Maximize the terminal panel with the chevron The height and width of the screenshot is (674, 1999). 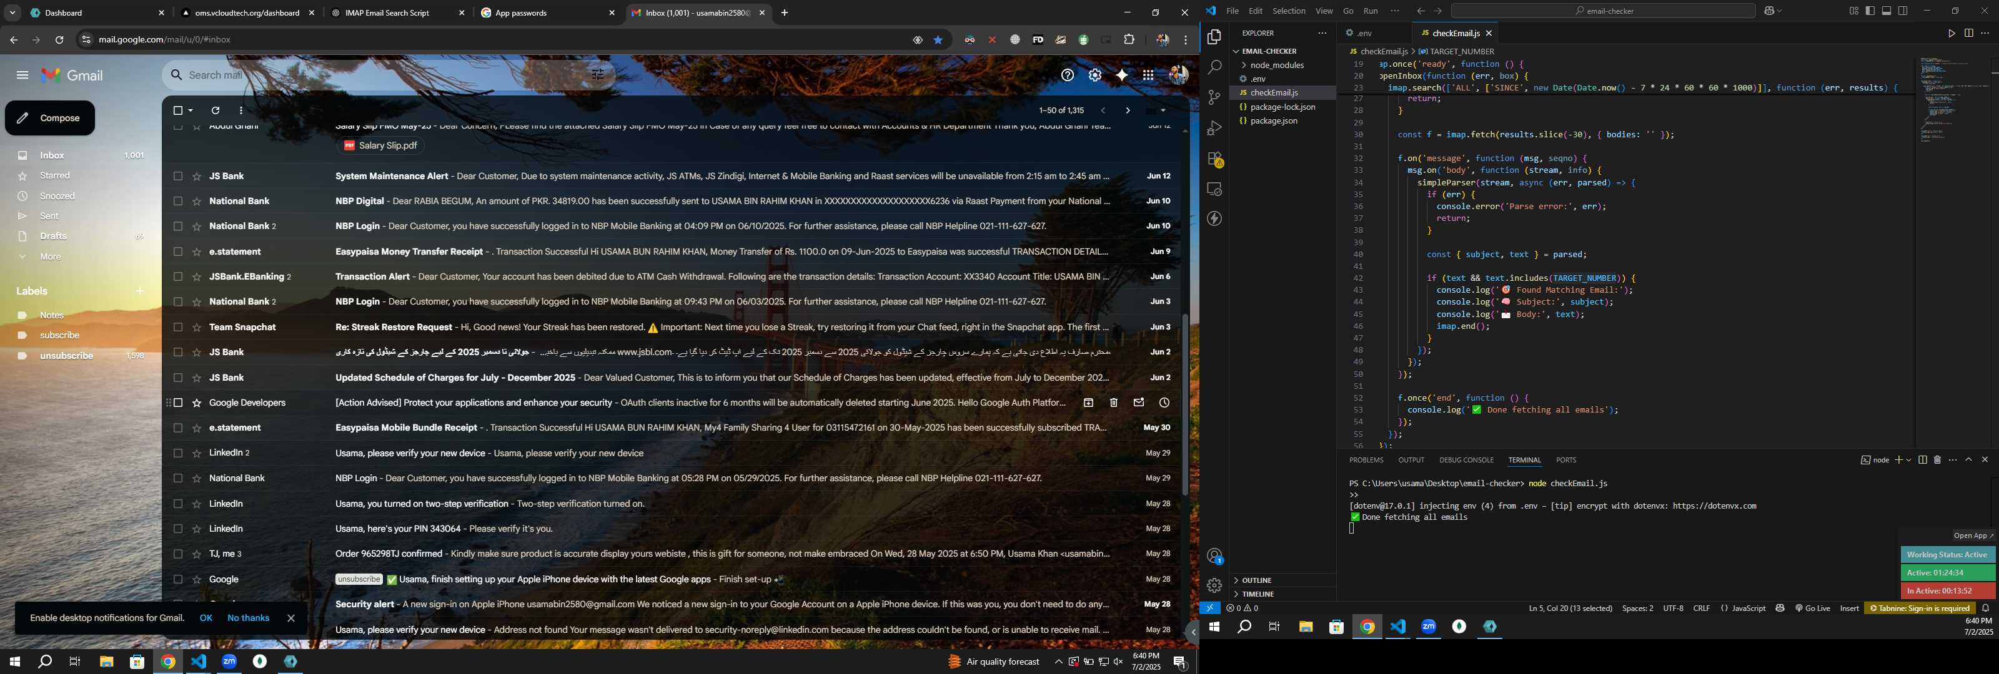[x=1969, y=460]
